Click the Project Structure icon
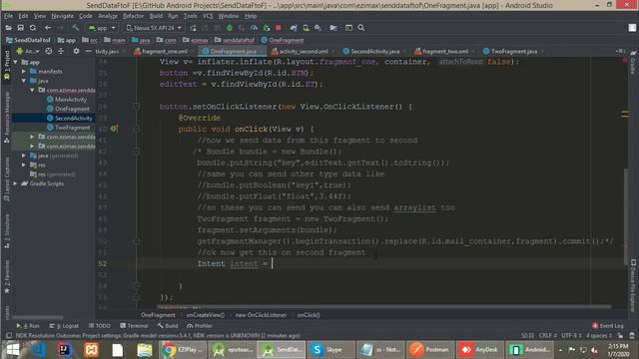The height and width of the screenshot is (359, 639). point(333,28)
